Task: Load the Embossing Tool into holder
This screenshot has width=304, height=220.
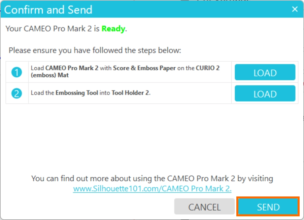Action: point(265,93)
